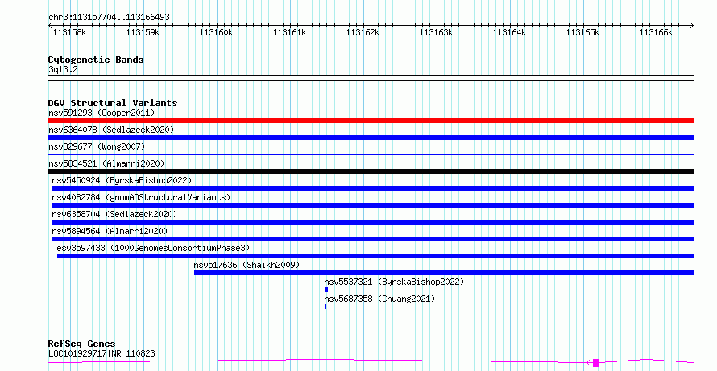The height and width of the screenshot is (371, 717).
Task: Click the 113159k ruler label
Action: 143,32
